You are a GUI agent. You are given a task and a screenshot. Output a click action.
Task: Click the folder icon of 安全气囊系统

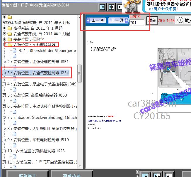pyautogui.click(x=10, y=34)
